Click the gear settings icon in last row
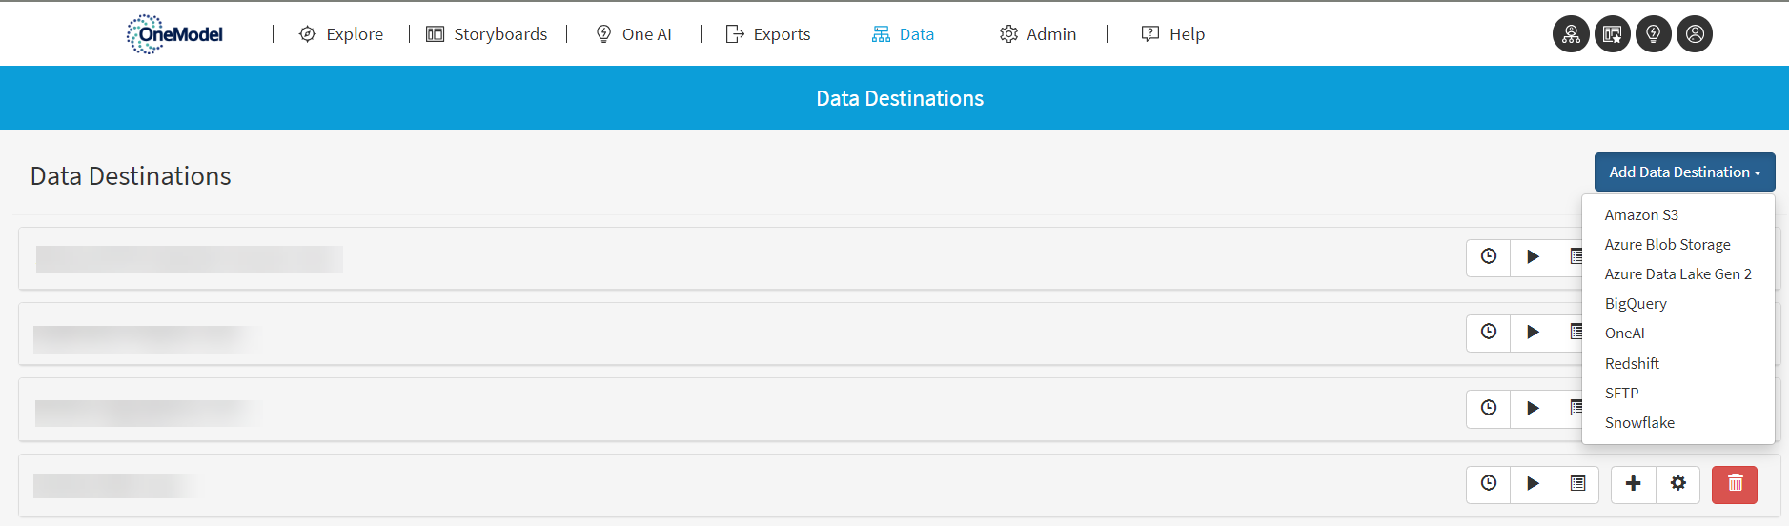The width and height of the screenshot is (1789, 526). [x=1677, y=484]
